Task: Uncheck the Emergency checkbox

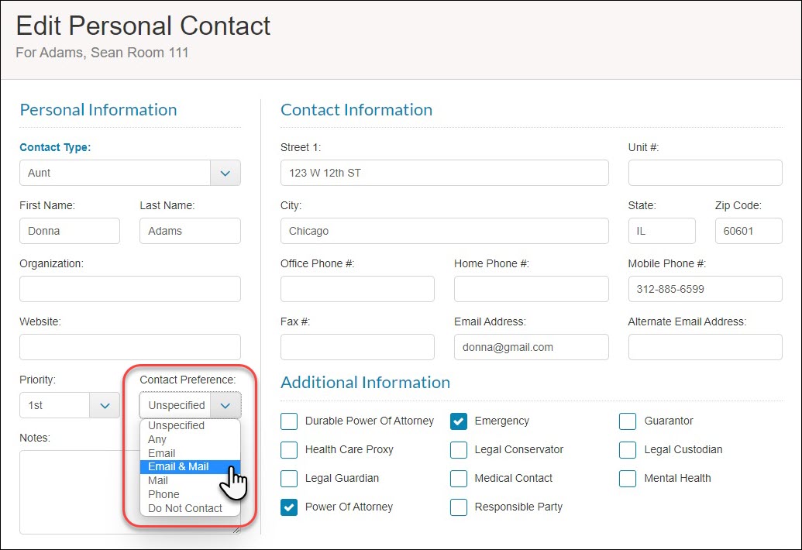Action: [x=459, y=421]
